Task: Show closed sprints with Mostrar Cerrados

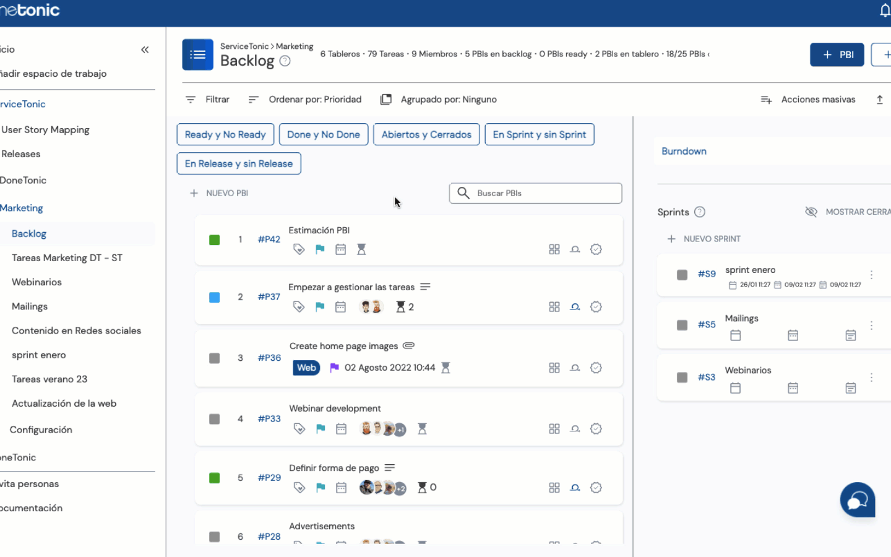Action: click(x=848, y=212)
